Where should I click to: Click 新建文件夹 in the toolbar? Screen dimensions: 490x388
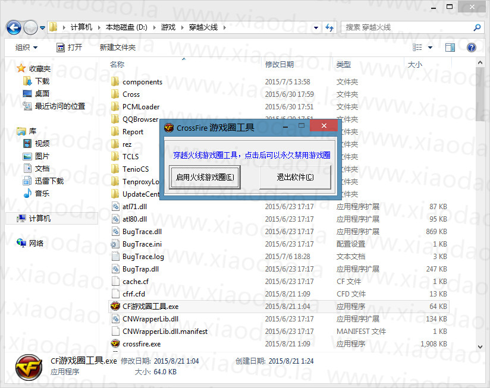[x=118, y=48]
